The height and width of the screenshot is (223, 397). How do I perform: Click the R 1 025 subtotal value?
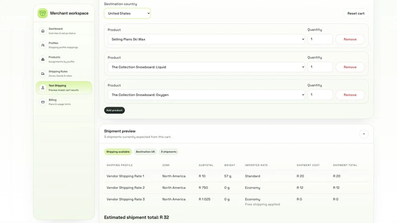204,199
